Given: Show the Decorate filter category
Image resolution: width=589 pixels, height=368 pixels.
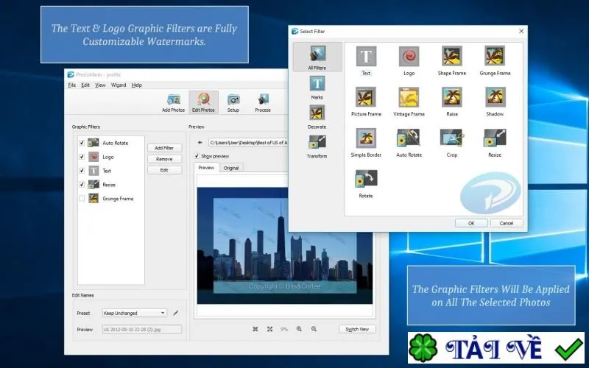Looking at the screenshot, I should 317,117.
